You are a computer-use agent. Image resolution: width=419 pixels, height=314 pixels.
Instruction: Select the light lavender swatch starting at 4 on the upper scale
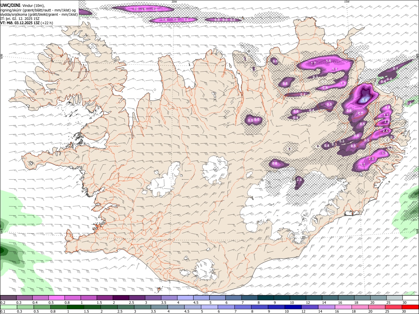(185, 298)
